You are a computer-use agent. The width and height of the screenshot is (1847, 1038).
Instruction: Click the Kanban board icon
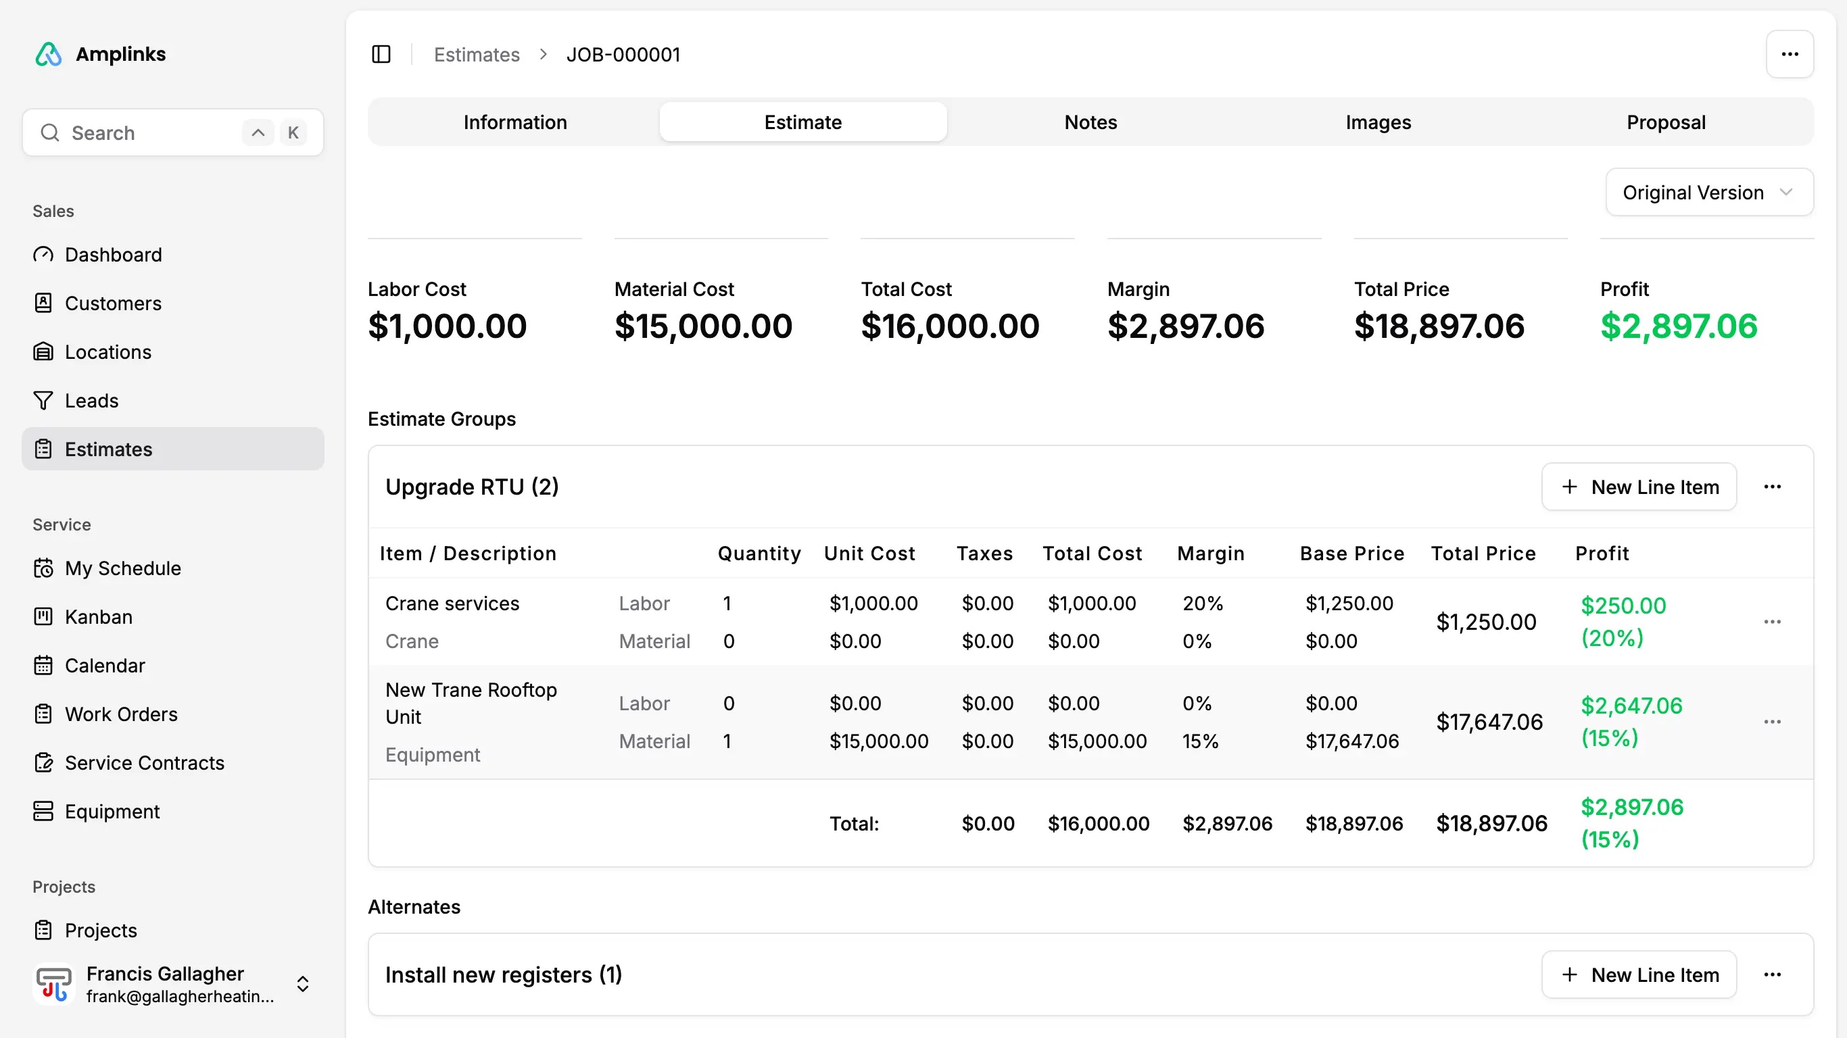43,617
